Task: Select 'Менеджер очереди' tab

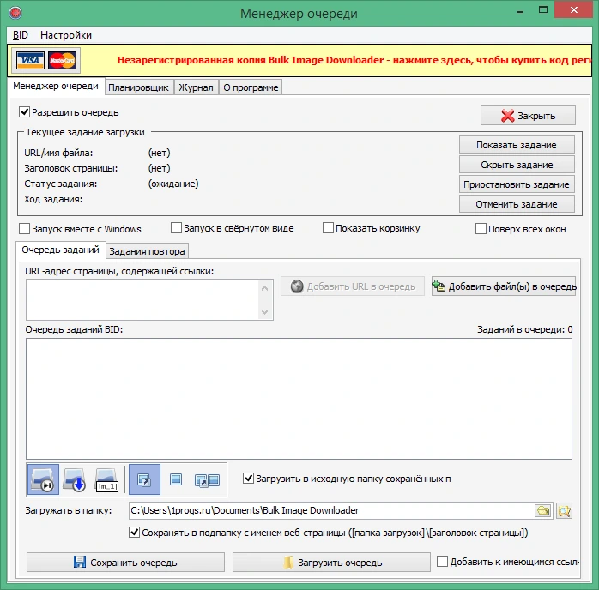Action: (56, 87)
